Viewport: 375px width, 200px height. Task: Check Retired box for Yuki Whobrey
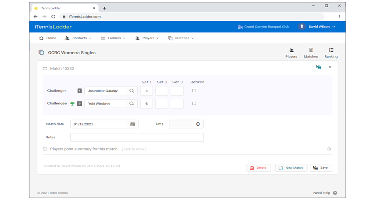coord(194,103)
